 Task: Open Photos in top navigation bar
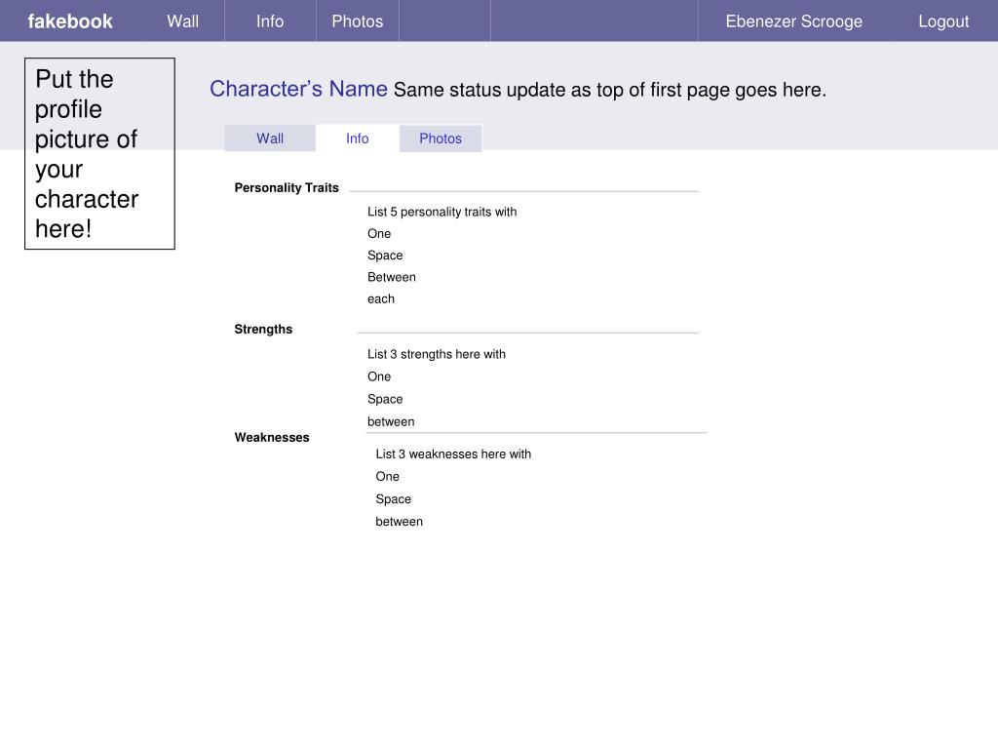point(357,21)
